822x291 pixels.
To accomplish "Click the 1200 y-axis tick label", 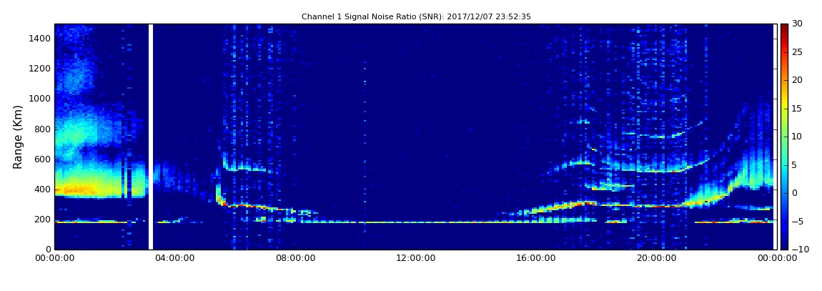I will click(40, 69).
